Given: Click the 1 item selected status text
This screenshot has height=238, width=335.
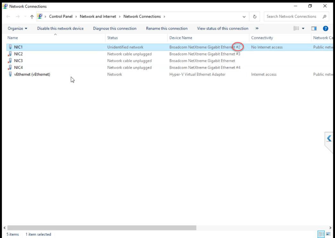Looking at the screenshot, I should point(38,234).
